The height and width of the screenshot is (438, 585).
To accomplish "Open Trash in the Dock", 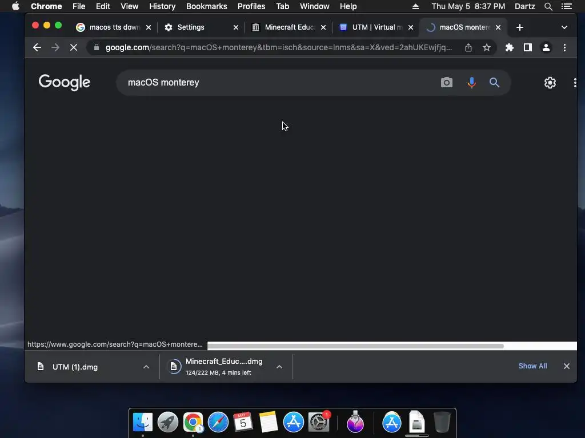I will click(442, 423).
